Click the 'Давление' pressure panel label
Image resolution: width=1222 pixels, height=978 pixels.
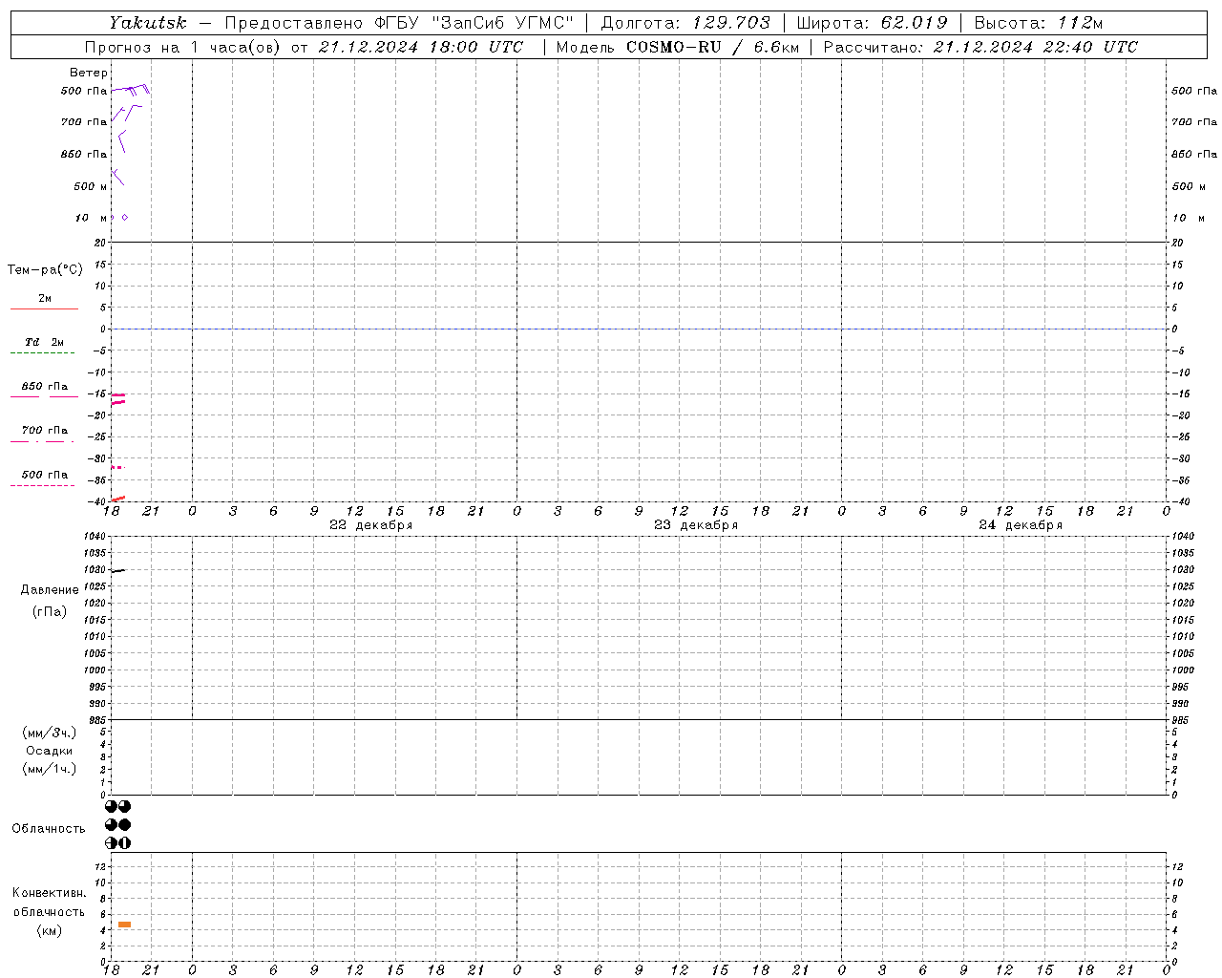[50, 590]
